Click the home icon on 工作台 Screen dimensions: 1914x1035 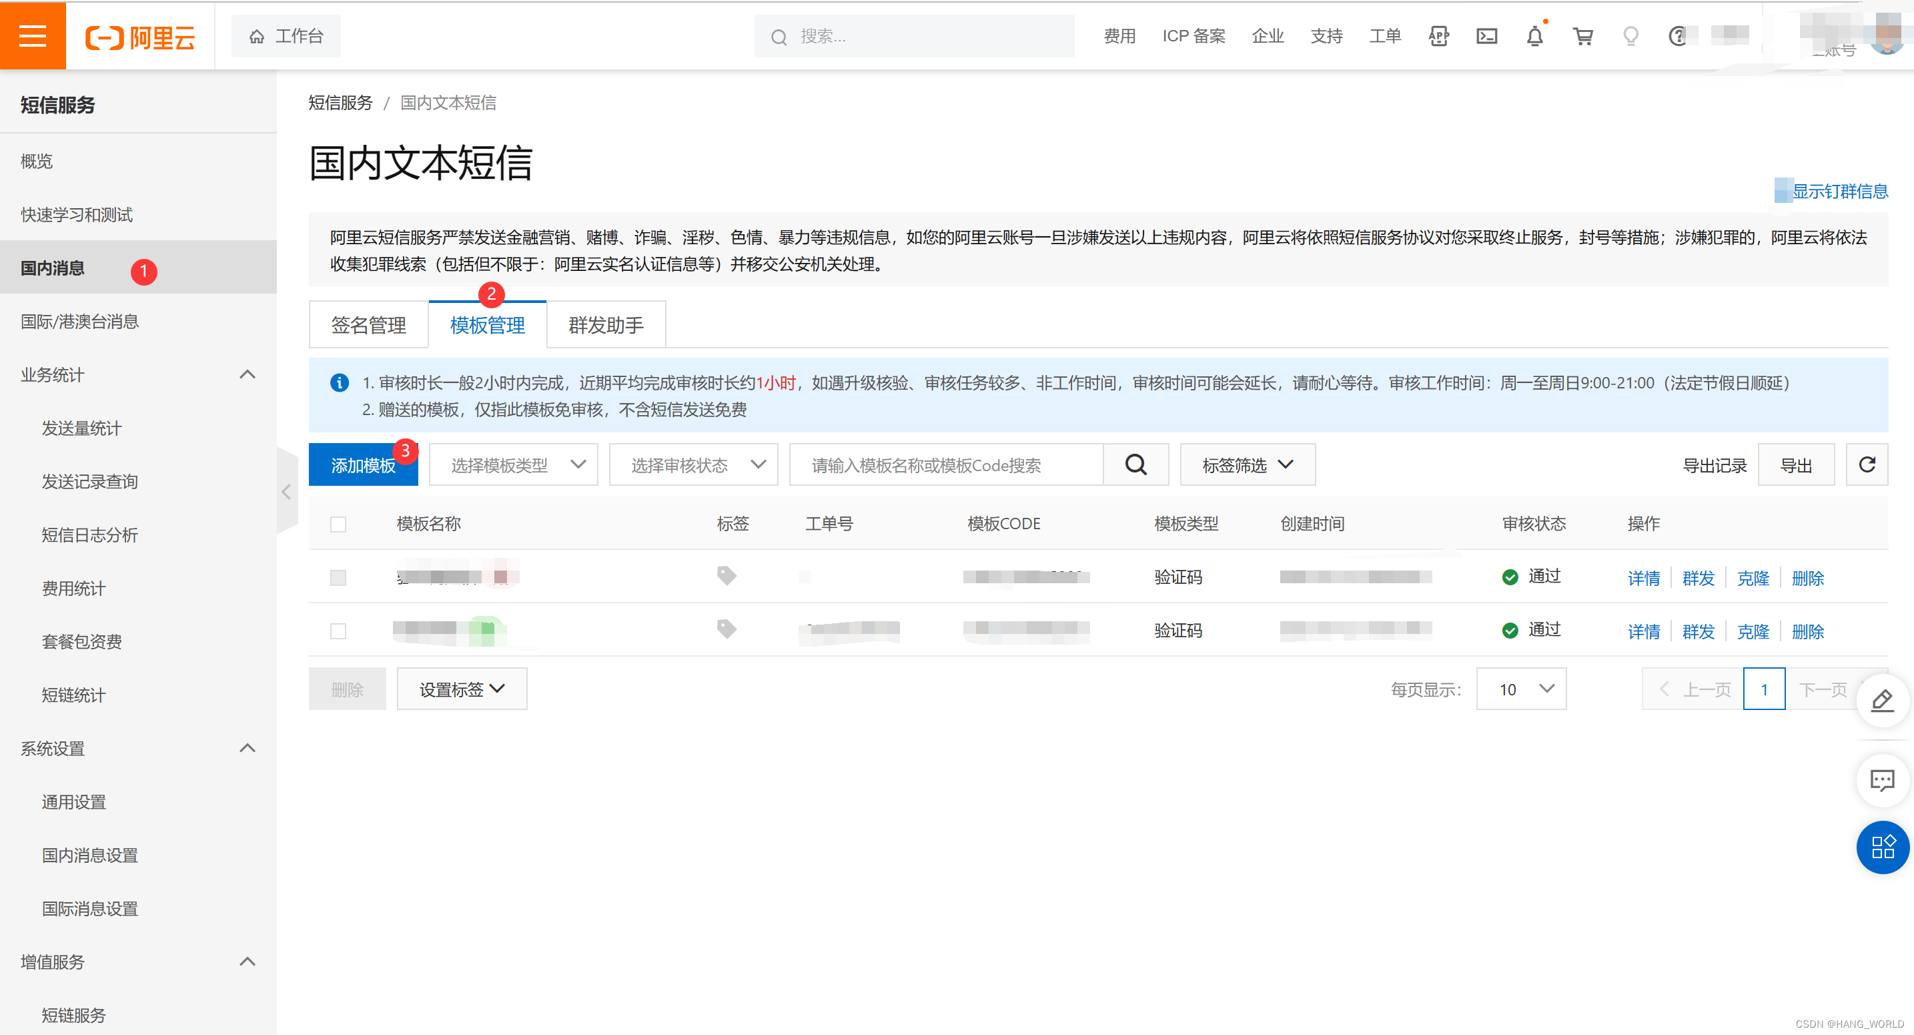click(x=257, y=37)
